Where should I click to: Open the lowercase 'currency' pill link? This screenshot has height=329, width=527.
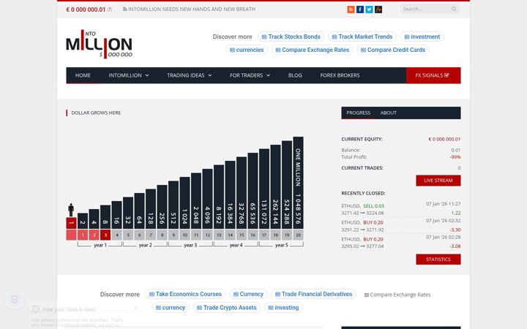click(171, 308)
